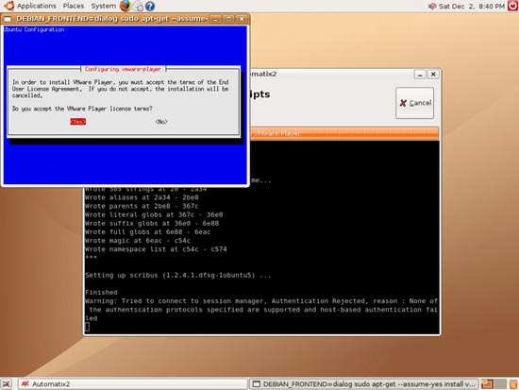Decline the license by selecting No
The image size is (519, 390).
click(161, 122)
